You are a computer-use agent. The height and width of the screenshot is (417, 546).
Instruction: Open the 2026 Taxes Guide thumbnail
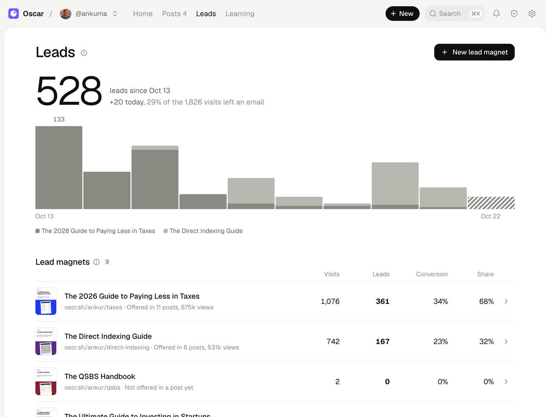pyautogui.click(x=46, y=302)
